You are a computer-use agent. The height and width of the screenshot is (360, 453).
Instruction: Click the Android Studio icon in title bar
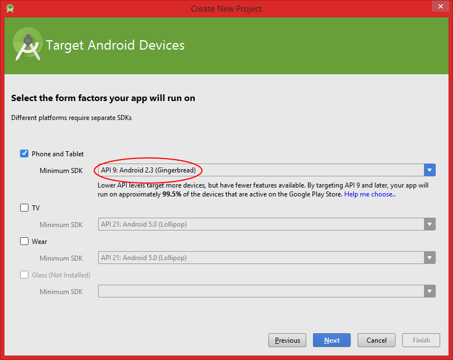(x=10, y=8)
